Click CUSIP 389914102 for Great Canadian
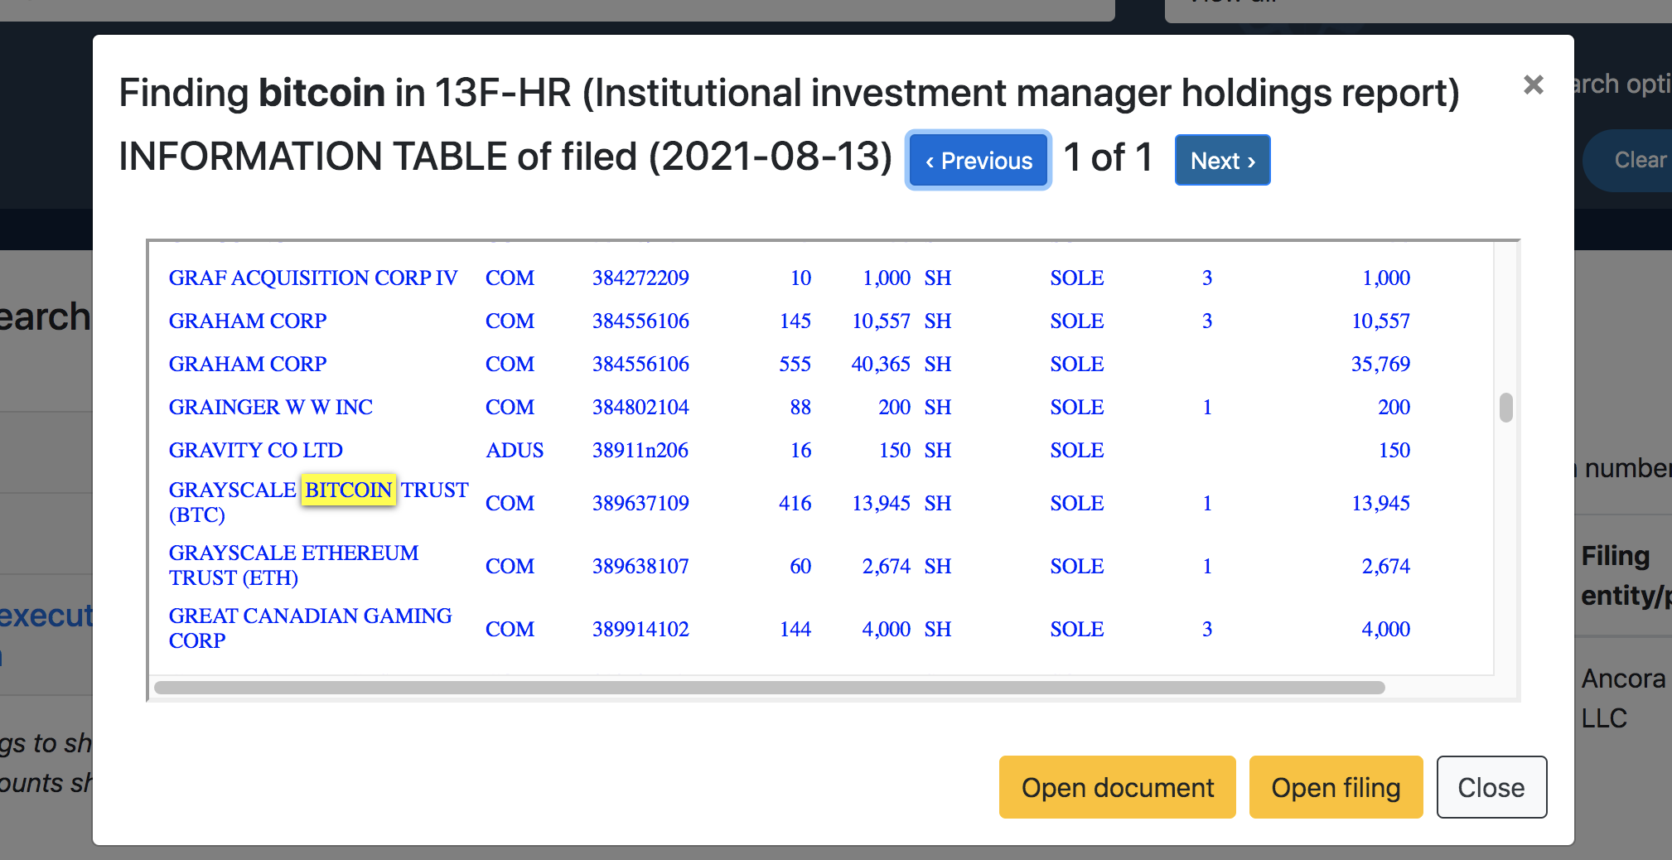Image resolution: width=1672 pixels, height=860 pixels. tap(640, 629)
